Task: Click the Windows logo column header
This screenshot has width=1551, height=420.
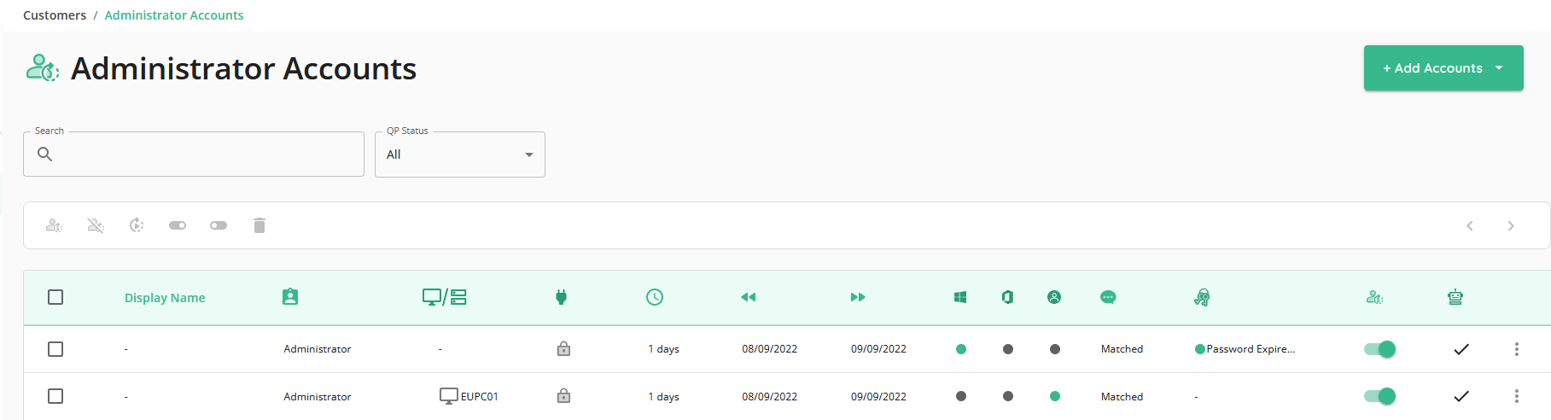Action: click(960, 297)
